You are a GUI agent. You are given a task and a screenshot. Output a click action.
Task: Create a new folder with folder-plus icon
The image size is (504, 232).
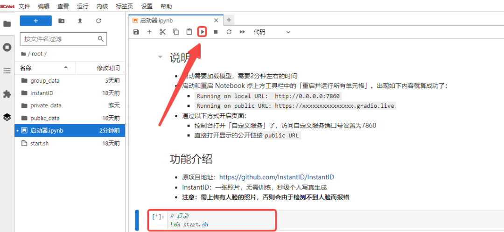[62, 21]
